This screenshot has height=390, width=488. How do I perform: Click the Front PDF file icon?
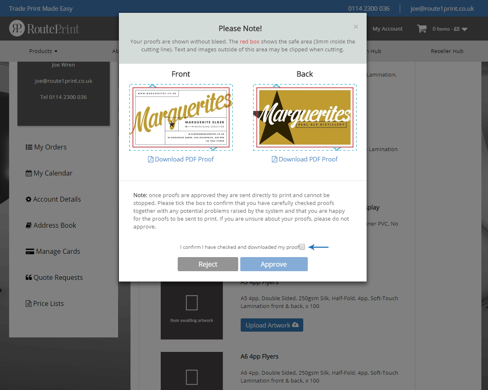(x=151, y=159)
